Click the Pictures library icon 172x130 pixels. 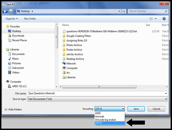click(x=10, y=63)
